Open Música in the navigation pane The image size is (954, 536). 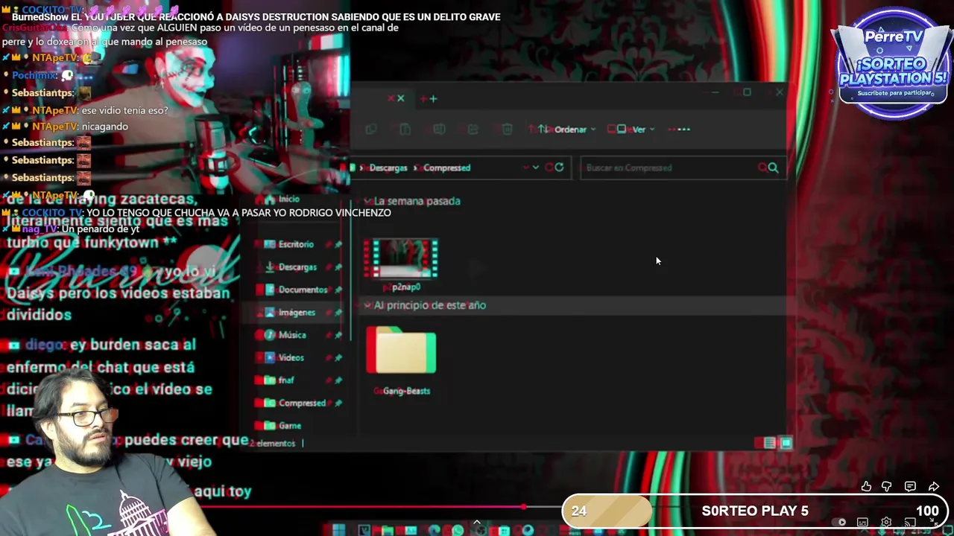pyautogui.click(x=285, y=335)
